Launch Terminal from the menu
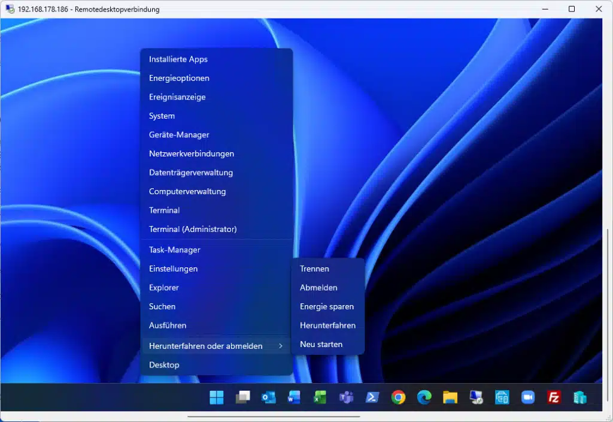This screenshot has width=613, height=422. [216, 210]
